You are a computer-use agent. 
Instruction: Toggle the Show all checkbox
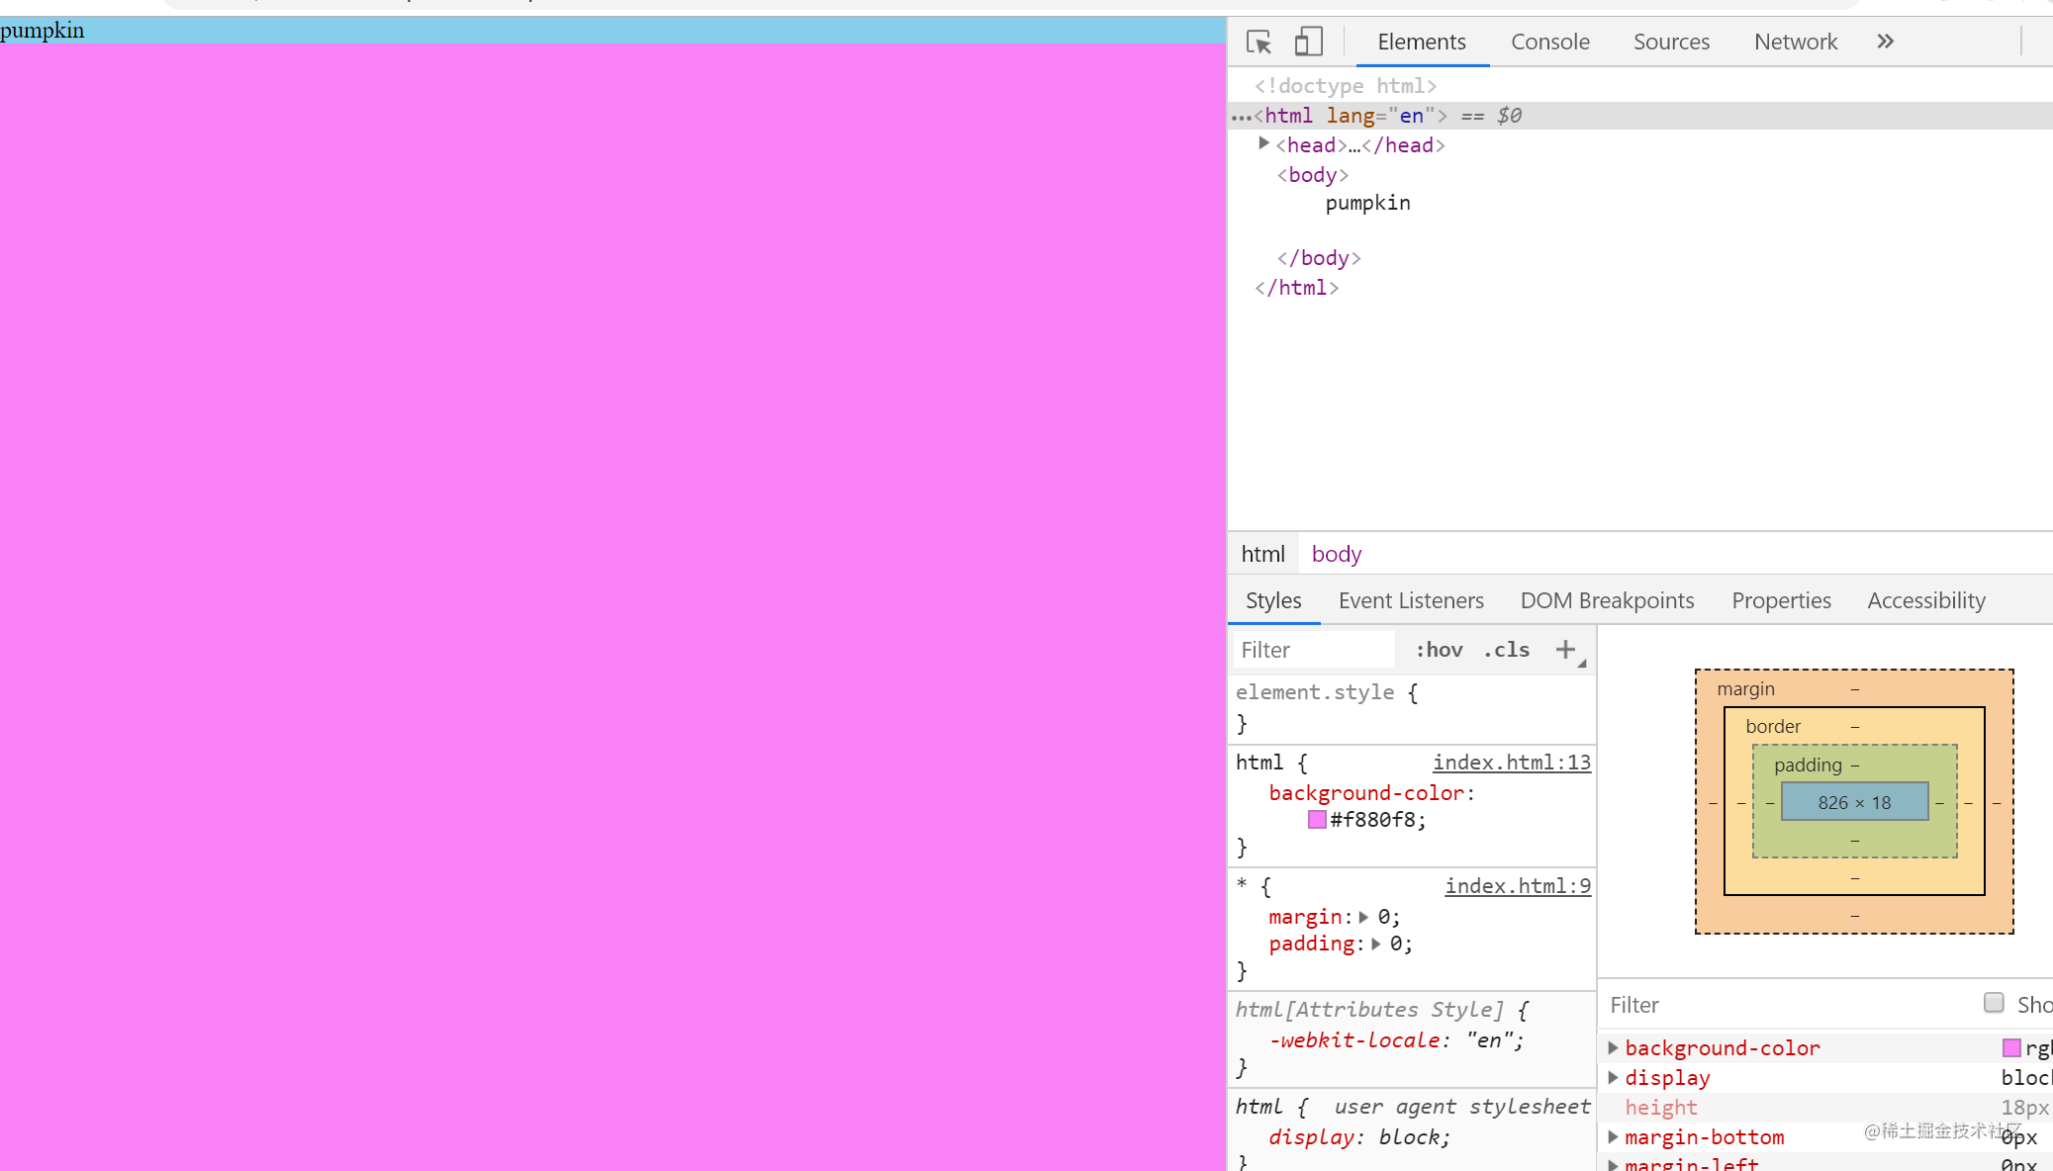click(1994, 1003)
